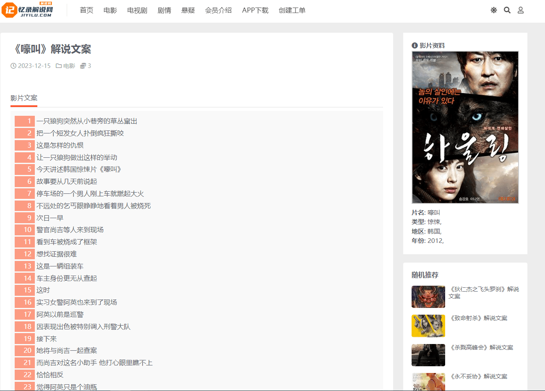
Task: Click line 9 次日一早
Action: (50, 218)
